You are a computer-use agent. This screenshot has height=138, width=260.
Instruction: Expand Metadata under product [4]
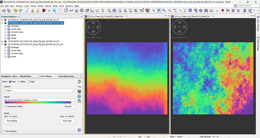click(x=5, y=48)
